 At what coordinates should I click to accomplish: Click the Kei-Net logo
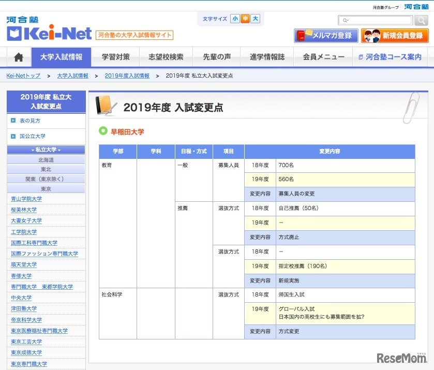[x=49, y=34]
